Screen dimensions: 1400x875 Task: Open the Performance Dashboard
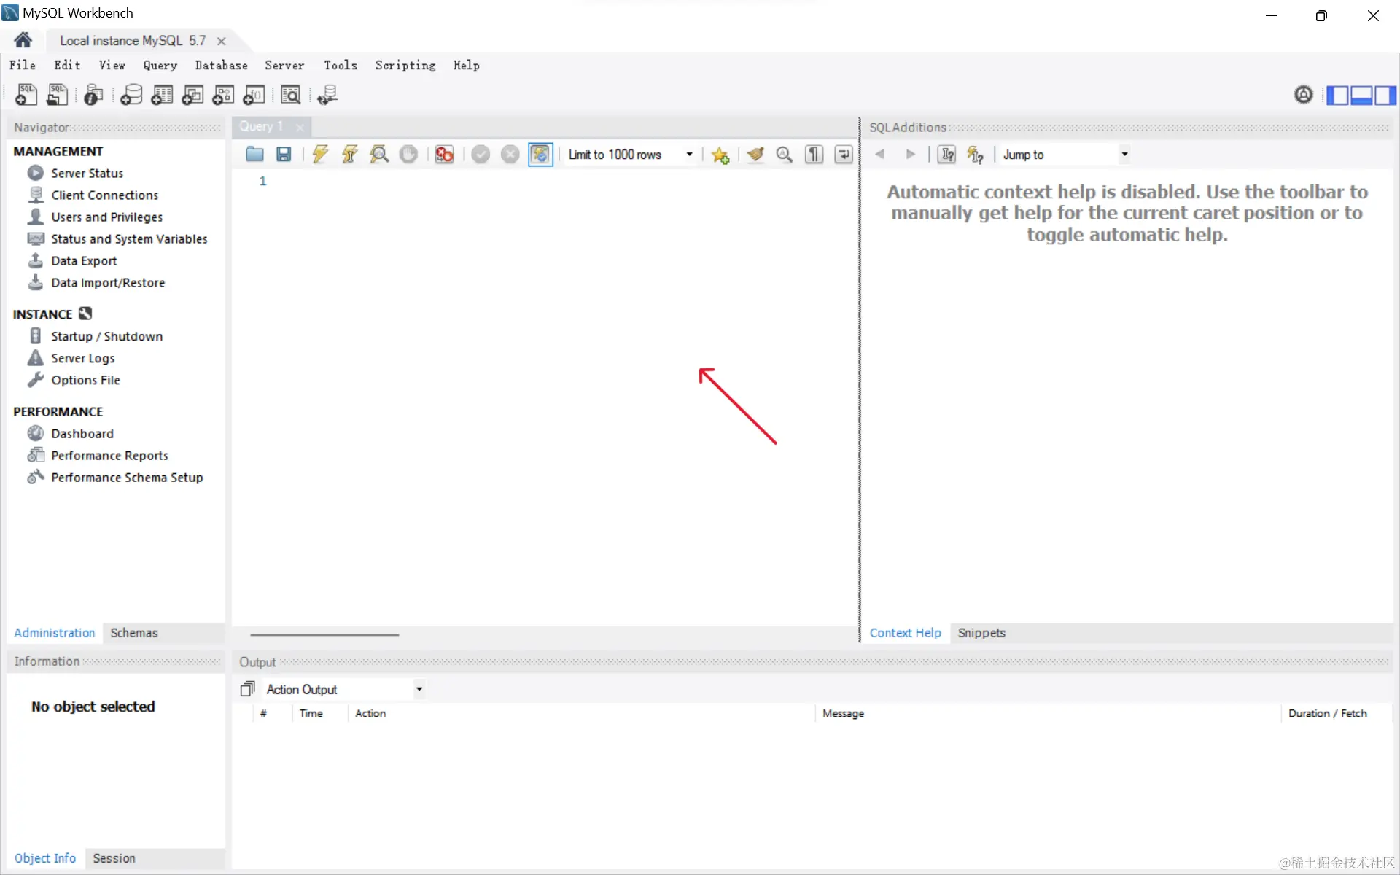(82, 433)
